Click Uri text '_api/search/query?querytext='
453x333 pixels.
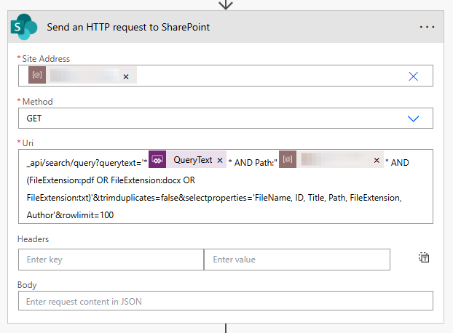click(x=84, y=163)
